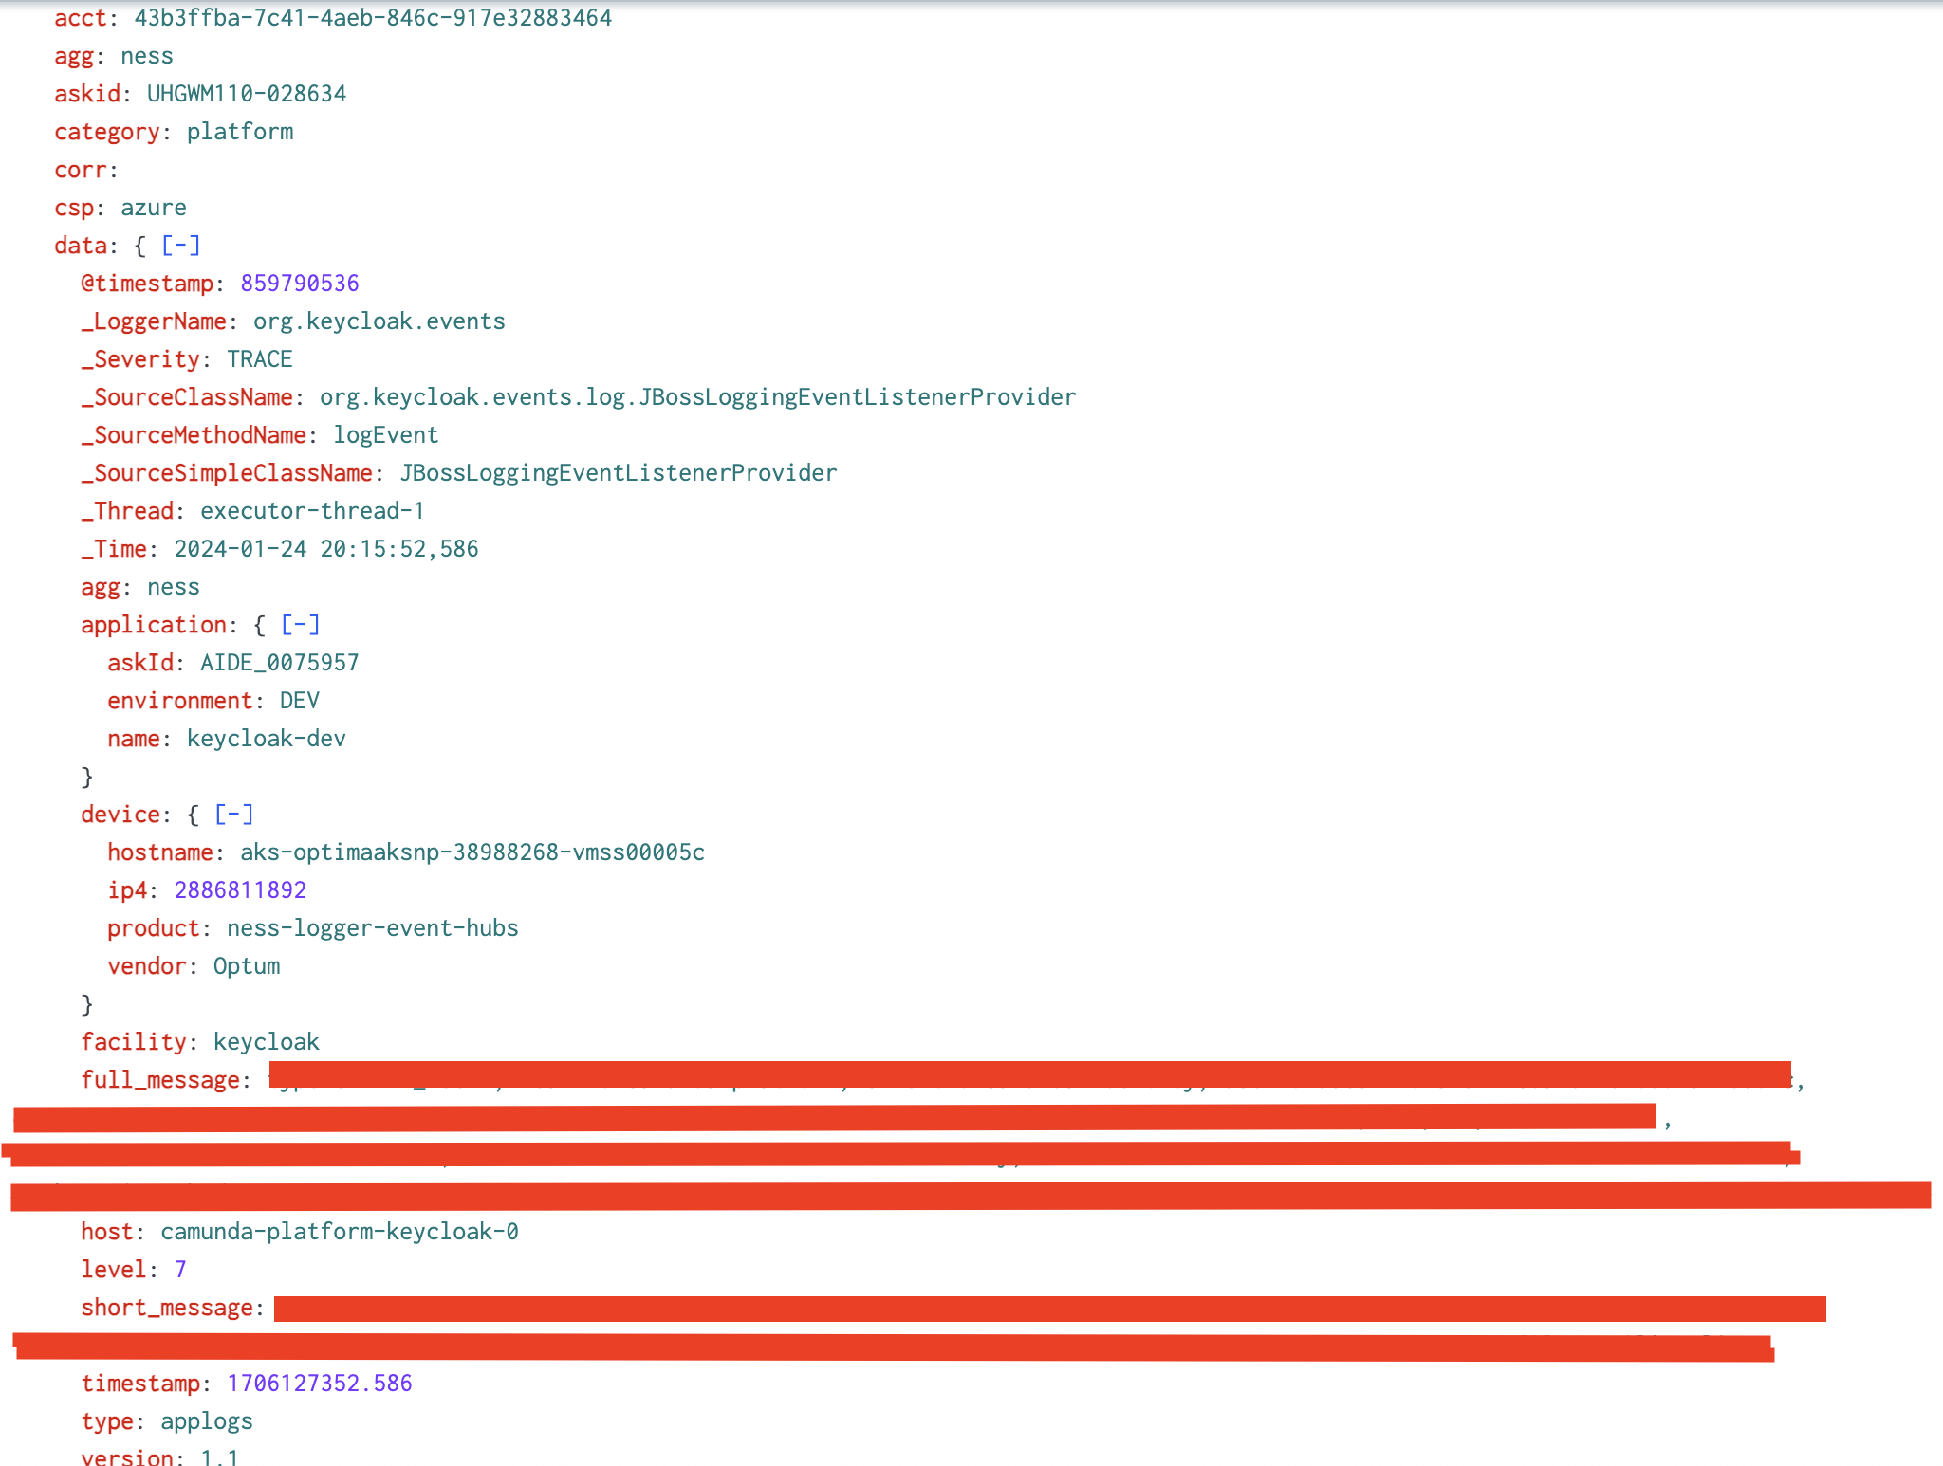Click the _Thread value executor-thread-1
Viewport: 1943px width, 1466px height.
coord(312,511)
